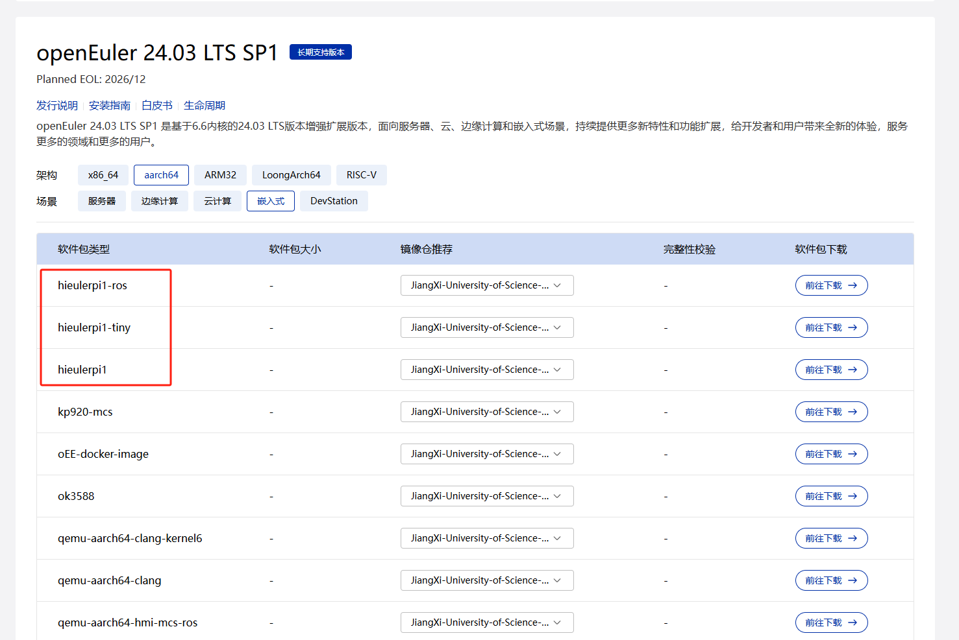Viewport: 959px width, 640px height.
Task: Switch to LoongArch64 architecture tab
Action: [291, 175]
